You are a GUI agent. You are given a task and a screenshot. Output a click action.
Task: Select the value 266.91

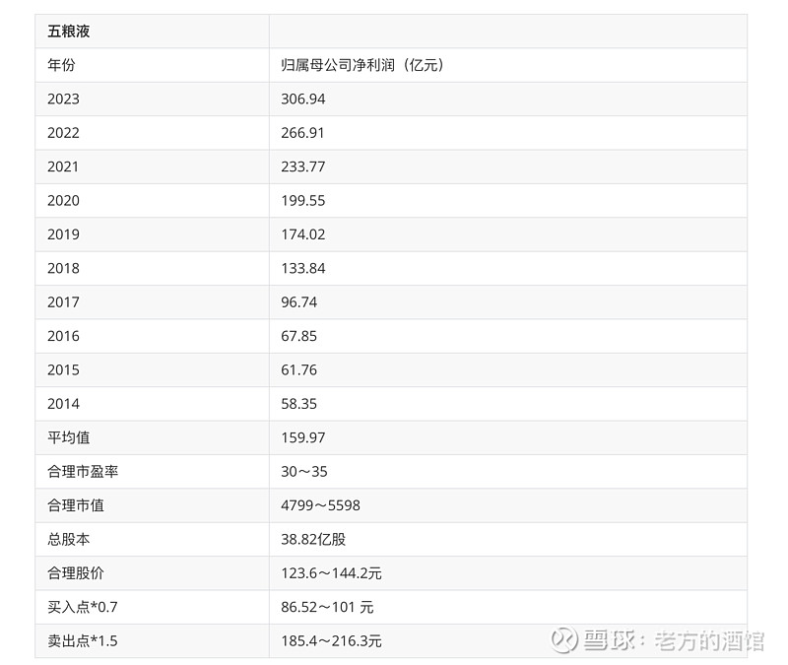pos(302,133)
